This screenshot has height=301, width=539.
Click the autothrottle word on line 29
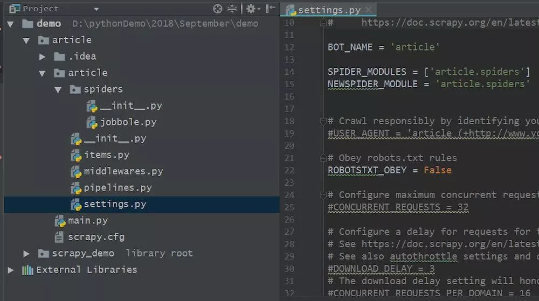(424, 256)
